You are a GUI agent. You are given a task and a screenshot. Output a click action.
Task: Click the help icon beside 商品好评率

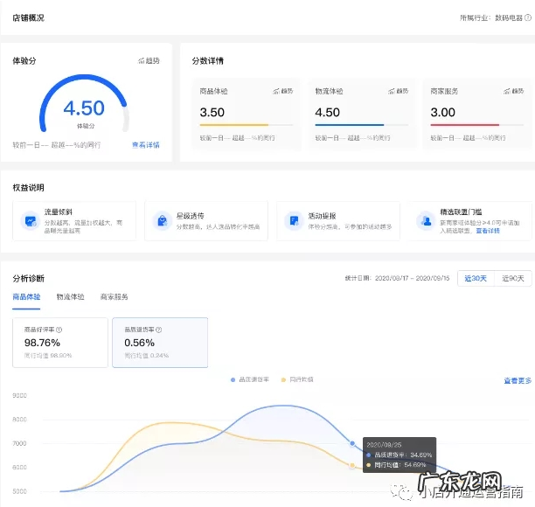(59, 330)
